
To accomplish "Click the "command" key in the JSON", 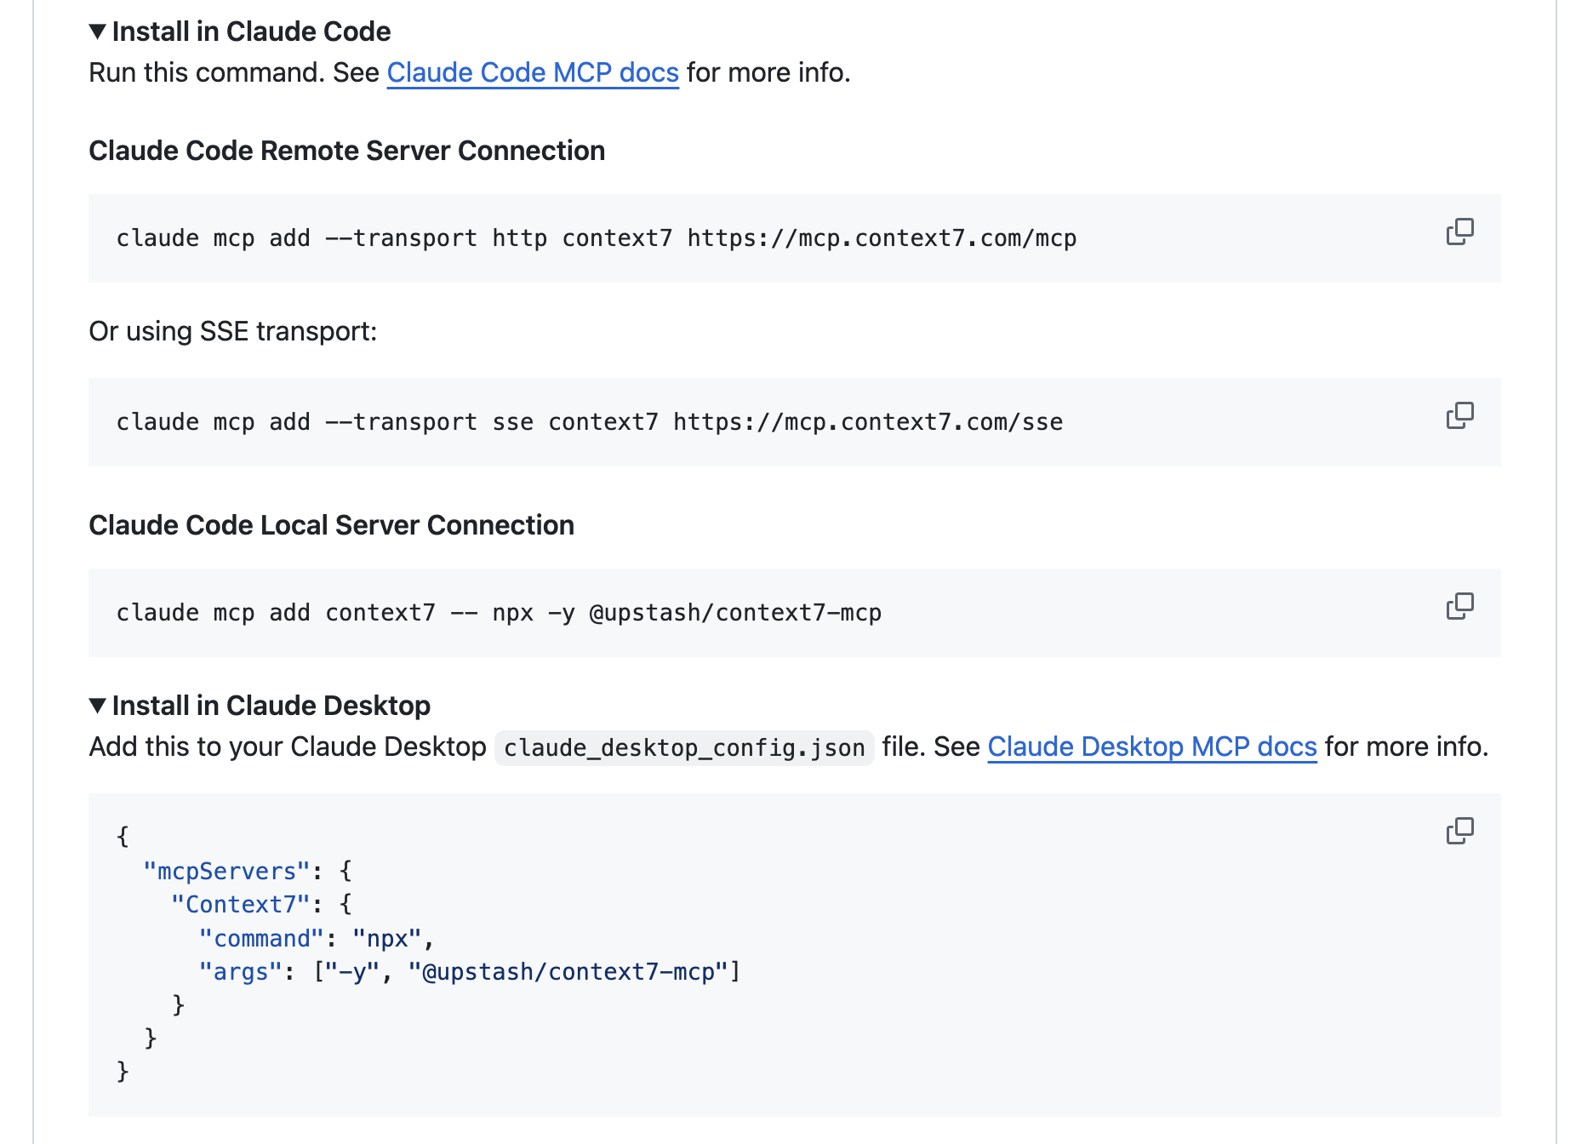I will coord(261,939).
